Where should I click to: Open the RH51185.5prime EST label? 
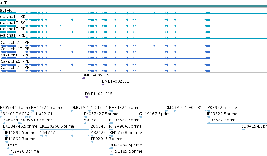(126, 151)
